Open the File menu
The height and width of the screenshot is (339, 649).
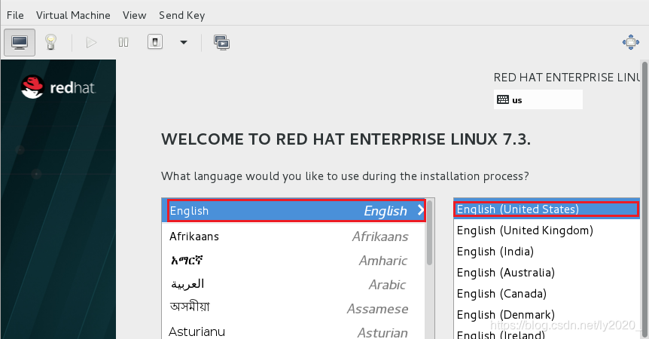15,15
